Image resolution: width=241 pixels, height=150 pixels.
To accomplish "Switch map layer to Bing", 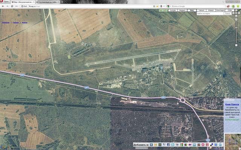I will click(x=192, y=10).
